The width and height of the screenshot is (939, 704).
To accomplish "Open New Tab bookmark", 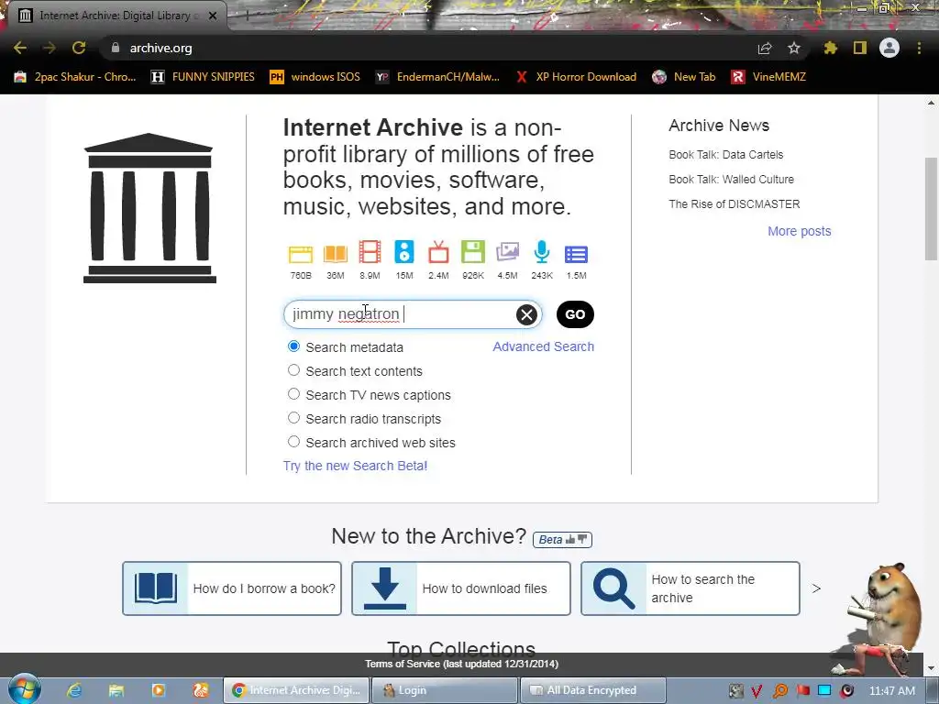I will click(684, 77).
